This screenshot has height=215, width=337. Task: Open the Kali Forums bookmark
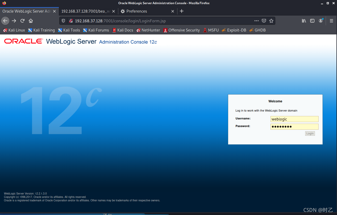click(96, 30)
